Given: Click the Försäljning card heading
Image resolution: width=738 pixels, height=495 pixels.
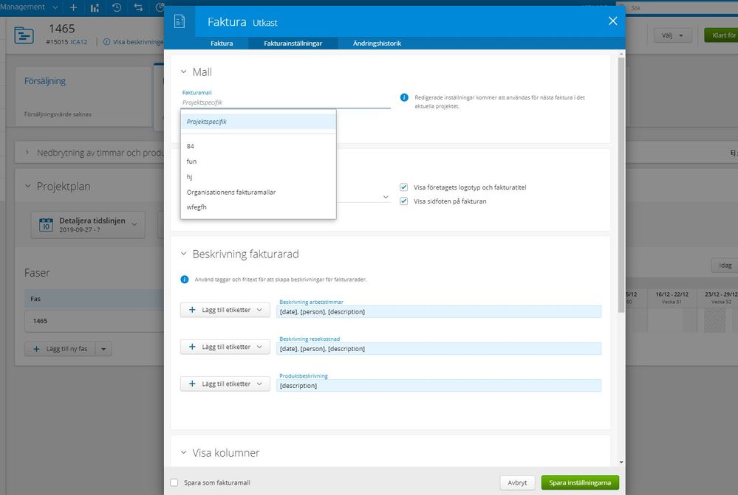Looking at the screenshot, I should click(x=45, y=81).
